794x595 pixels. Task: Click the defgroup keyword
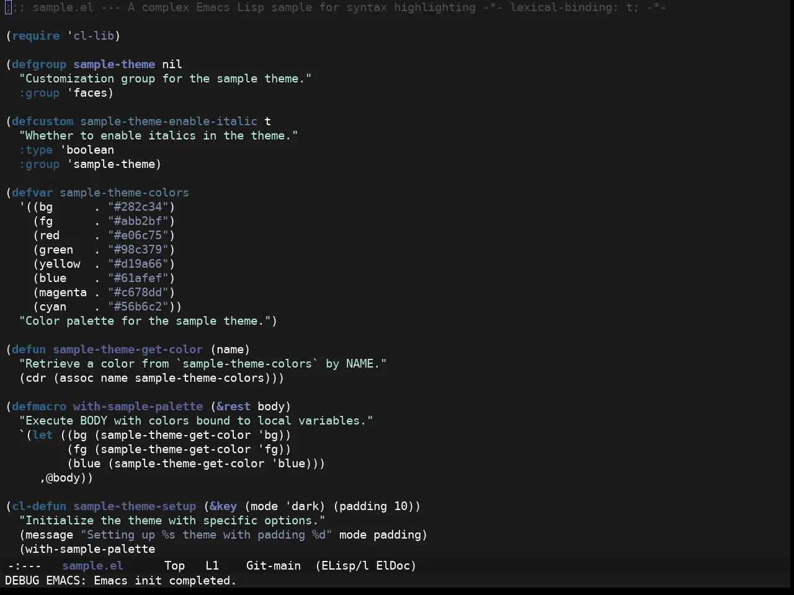click(39, 64)
